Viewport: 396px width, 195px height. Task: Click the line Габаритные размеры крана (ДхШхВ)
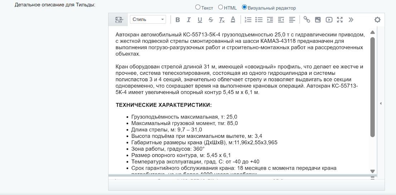pos(204,142)
